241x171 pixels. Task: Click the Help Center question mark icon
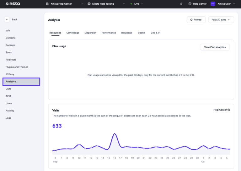pyautogui.click(x=190, y=4)
